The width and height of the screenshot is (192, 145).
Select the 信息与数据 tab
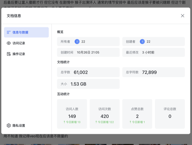tap(26, 32)
